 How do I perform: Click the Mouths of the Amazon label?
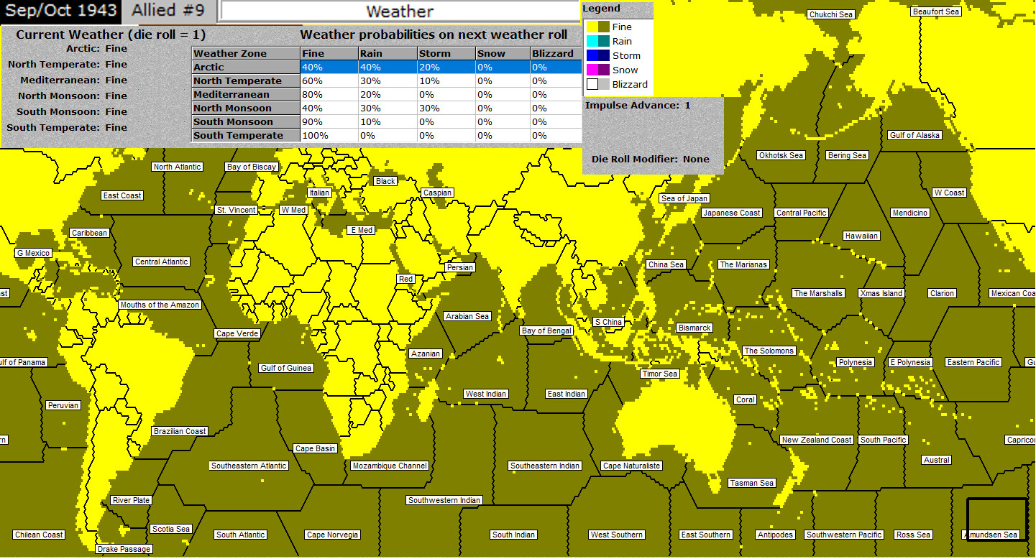[x=160, y=305]
